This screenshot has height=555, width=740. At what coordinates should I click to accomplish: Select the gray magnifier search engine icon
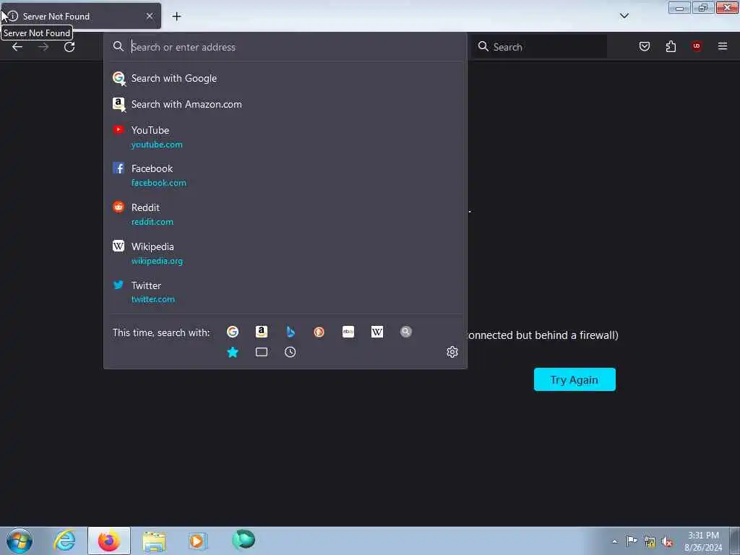tap(406, 332)
